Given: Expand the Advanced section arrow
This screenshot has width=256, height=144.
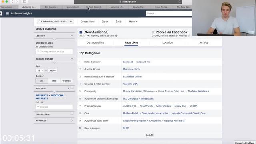Looking at the screenshot, I should pyautogui.click(x=72, y=120).
